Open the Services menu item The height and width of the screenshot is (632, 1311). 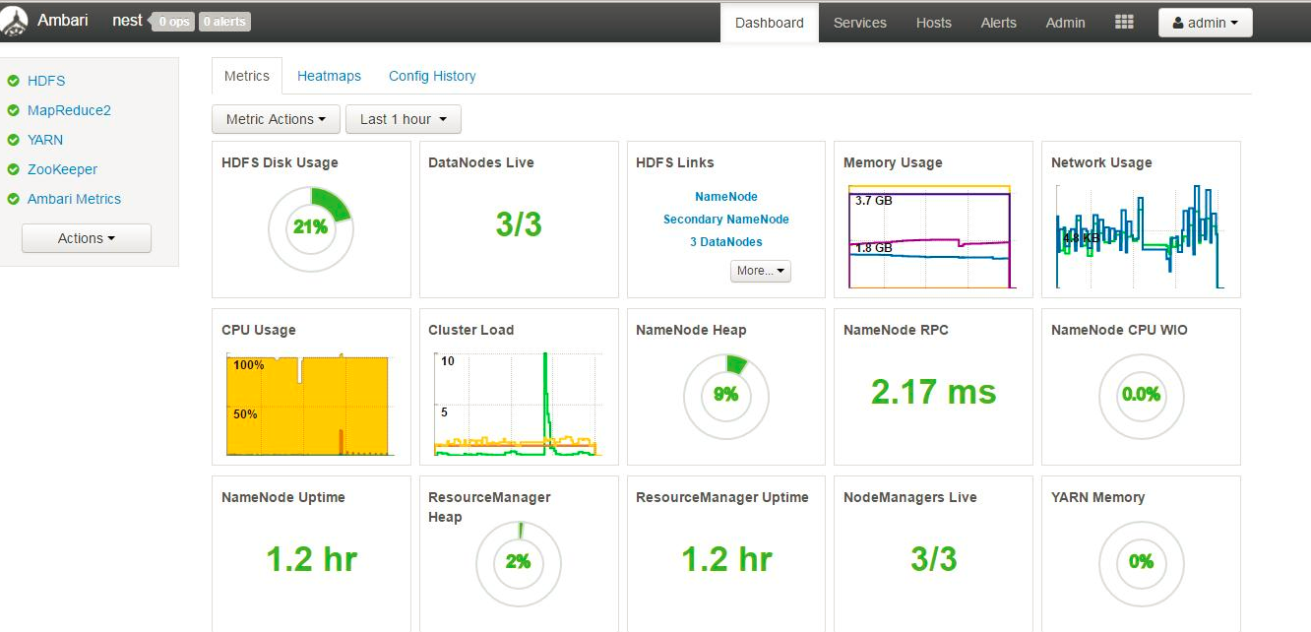click(x=860, y=23)
